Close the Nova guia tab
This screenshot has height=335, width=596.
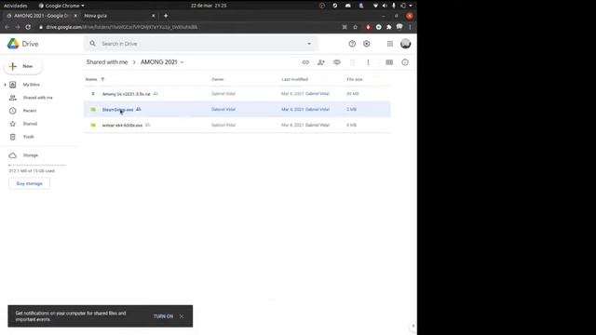coord(153,16)
